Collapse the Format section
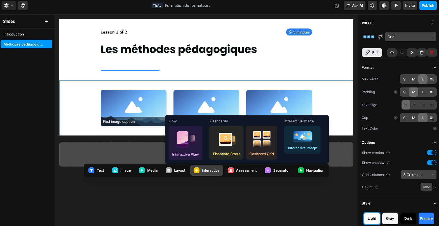Screen dimensions: 439x226 (x=435, y=67)
